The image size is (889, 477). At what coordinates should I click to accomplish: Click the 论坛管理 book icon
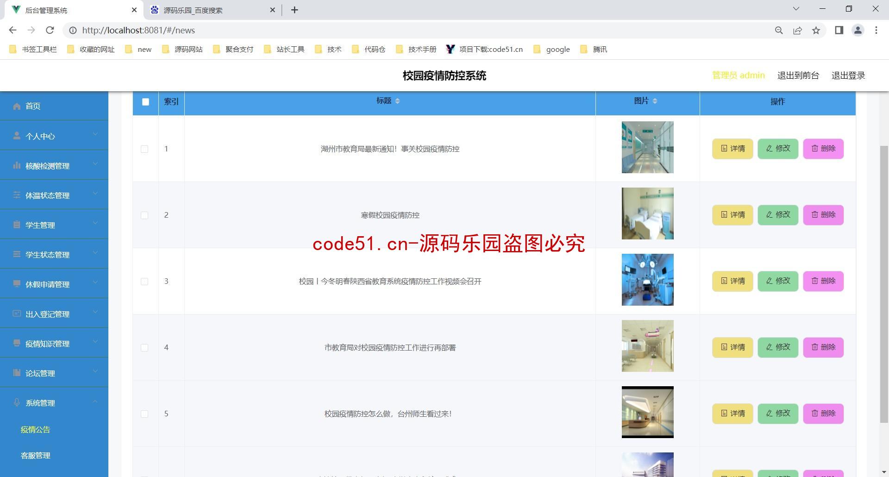[17, 373]
